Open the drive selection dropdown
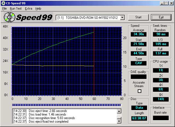This screenshot has height=127, width=175. [x=122, y=17]
